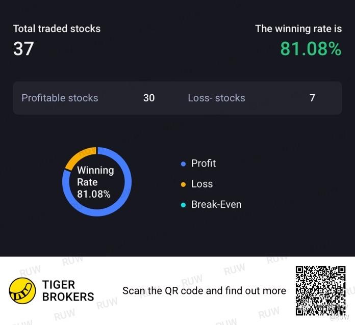Select the Break-Even legend label
The height and width of the screenshot is (325, 355).
tap(216, 204)
